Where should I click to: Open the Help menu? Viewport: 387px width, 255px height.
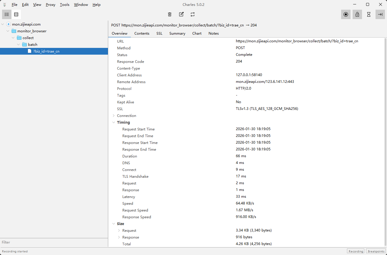96,5
